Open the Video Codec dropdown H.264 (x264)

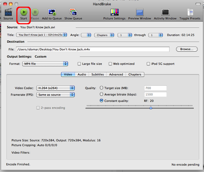tap(55, 88)
